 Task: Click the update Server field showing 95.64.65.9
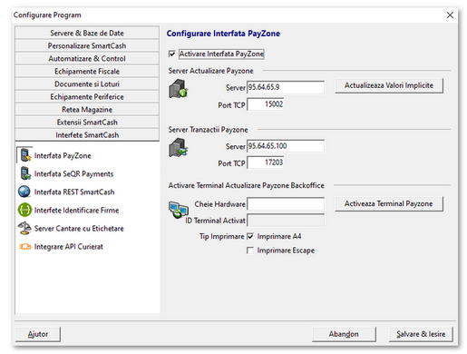click(x=286, y=87)
